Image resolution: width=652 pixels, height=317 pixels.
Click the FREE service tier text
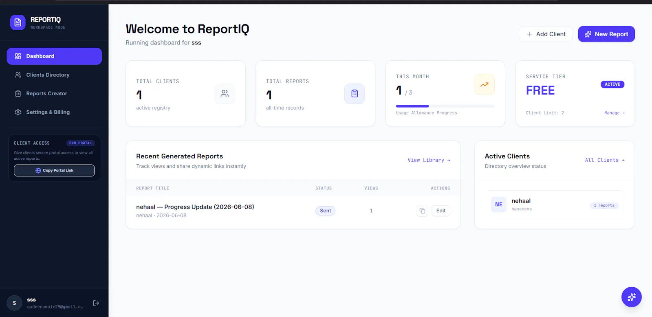[540, 90]
